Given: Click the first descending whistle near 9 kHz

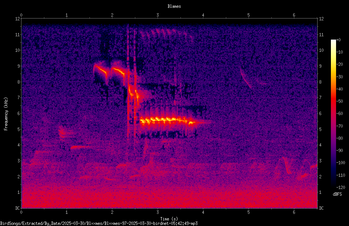Looking at the screenshot, I should pos(101,69).
